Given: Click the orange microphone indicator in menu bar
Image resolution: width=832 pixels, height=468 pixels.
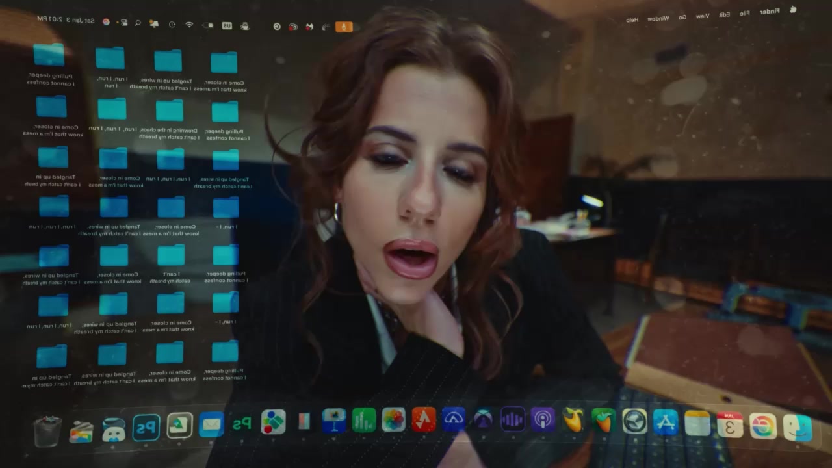Looking at the screenshot, I should point(344,27).
